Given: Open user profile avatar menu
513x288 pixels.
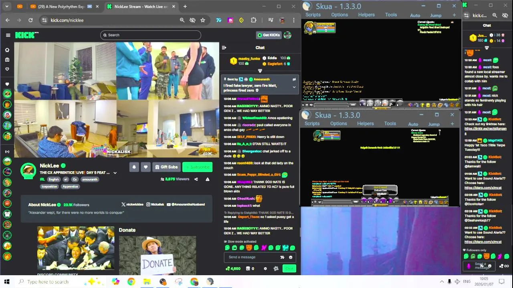Looking at the screenshot, I should click(287, 35).
